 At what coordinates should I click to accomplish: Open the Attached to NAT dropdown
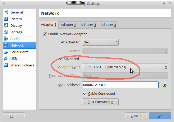(100, 42)
